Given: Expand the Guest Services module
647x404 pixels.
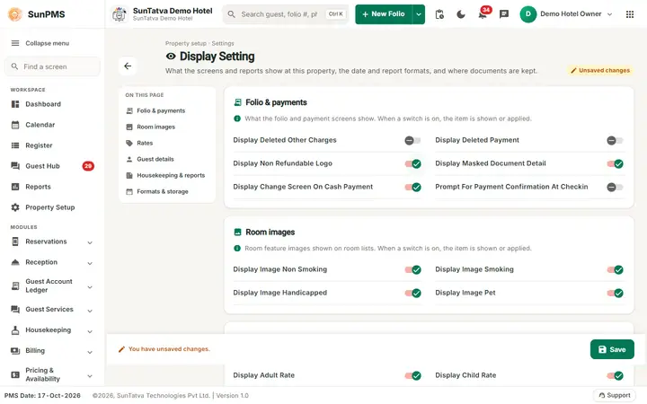Looking at the screenshot, I should pyautogui.click(x=90, y=311).
